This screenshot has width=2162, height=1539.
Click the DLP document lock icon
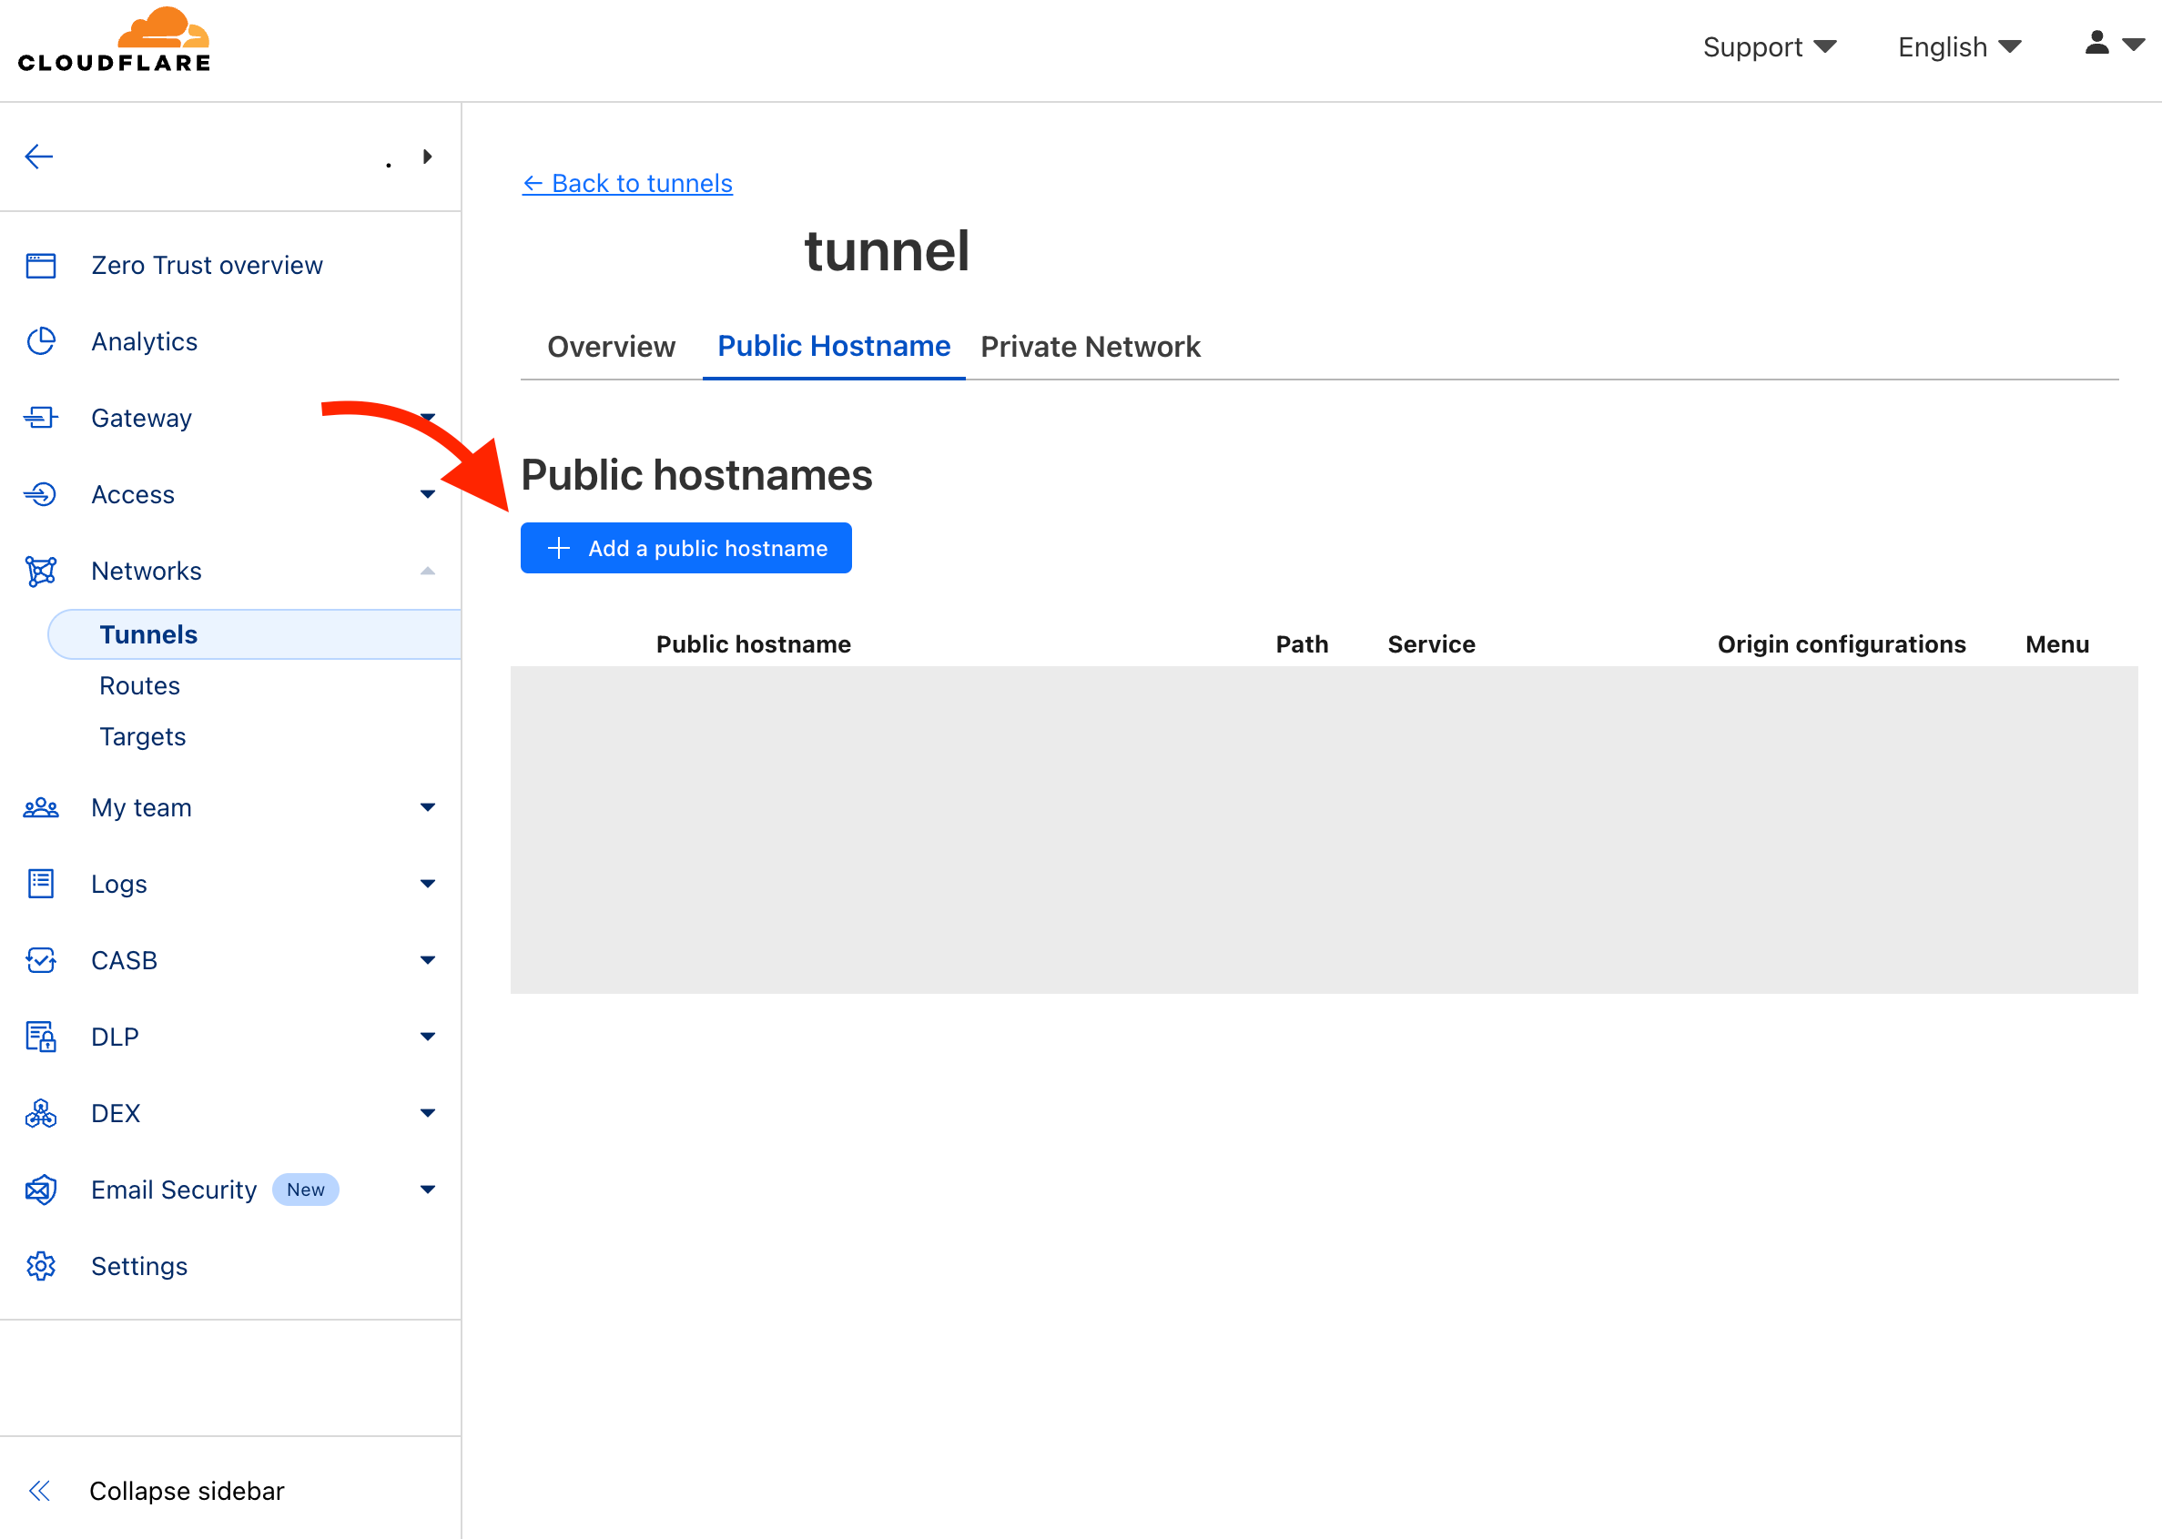tap(41, 1037)
